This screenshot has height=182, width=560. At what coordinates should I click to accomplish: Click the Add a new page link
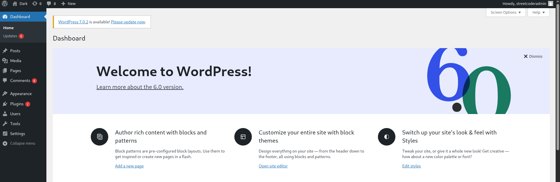click(x=129, y=166)
